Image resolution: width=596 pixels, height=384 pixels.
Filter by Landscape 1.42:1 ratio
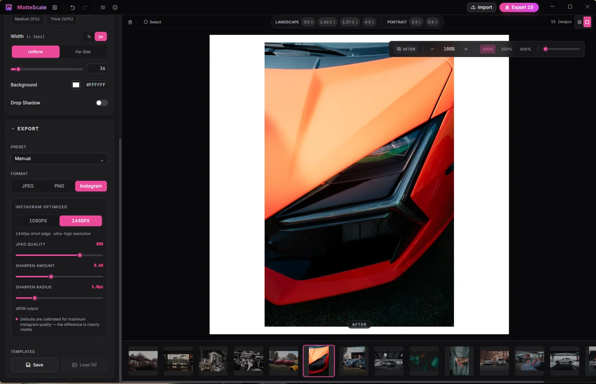[x=328, y=22]
